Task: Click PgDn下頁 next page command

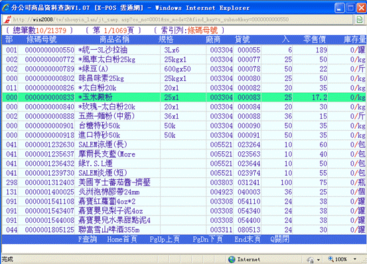Action: (208, 239)
